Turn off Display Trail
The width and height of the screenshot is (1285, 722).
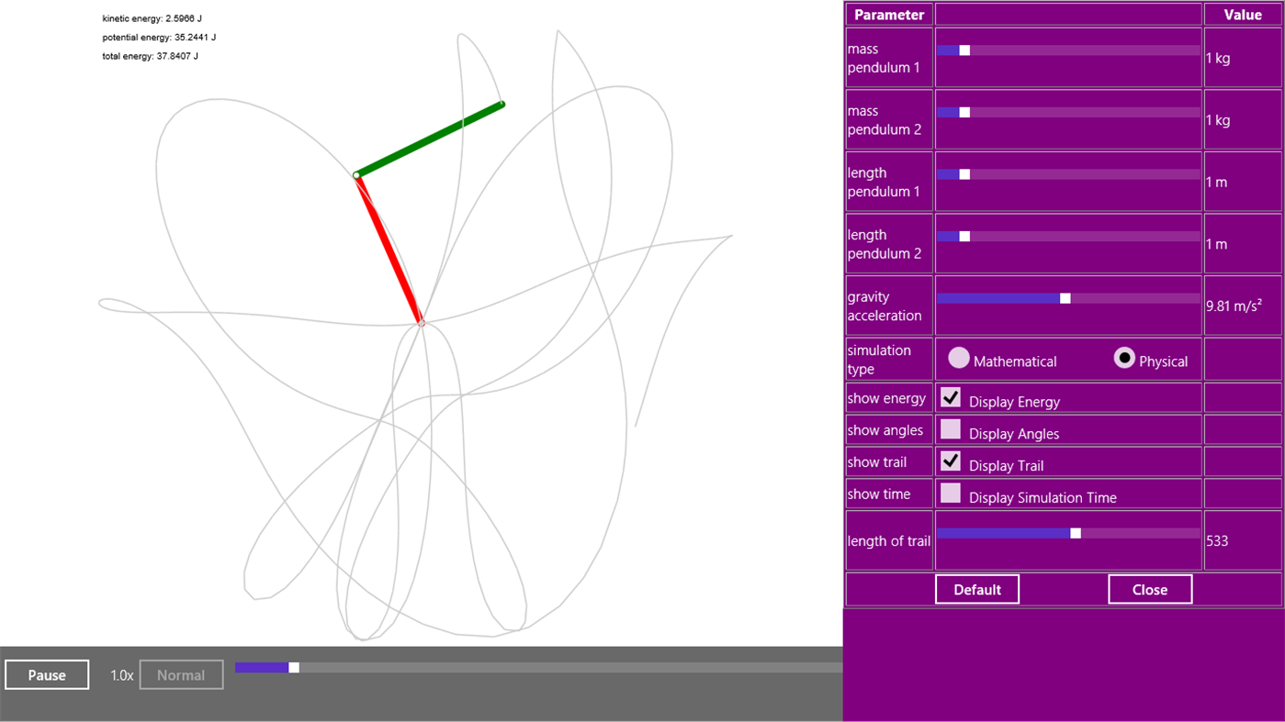950,461
